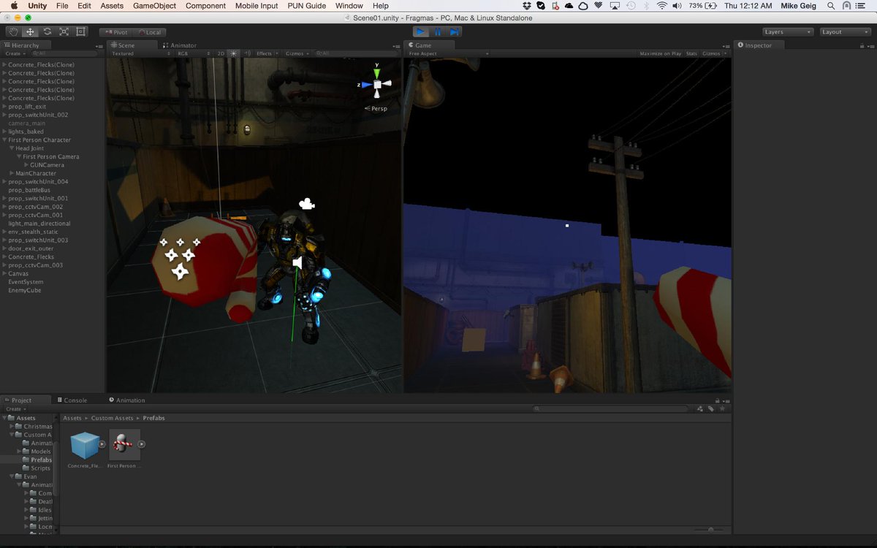
Task: Open the Assets menu
Action: (x=112, y=6)
